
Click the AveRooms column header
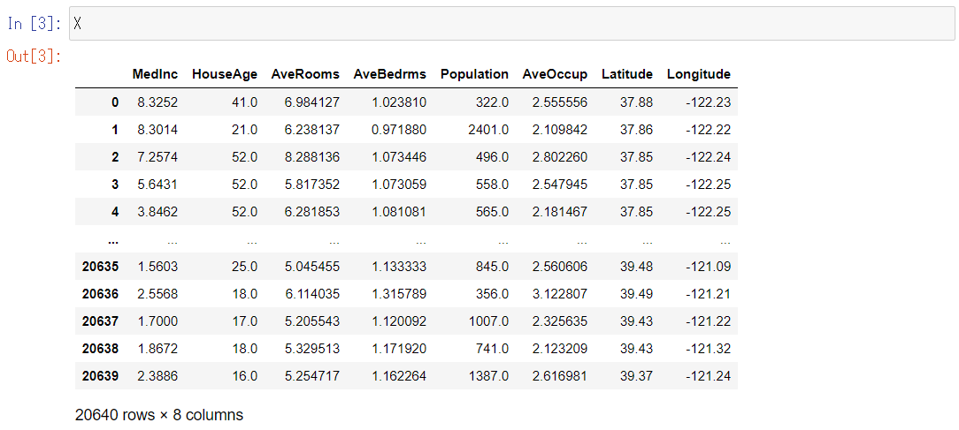(x=305, y=74)
